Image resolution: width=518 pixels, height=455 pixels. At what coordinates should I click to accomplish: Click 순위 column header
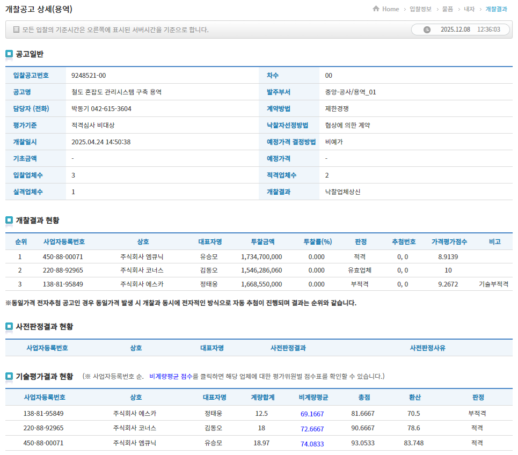[x=21, y=241]
